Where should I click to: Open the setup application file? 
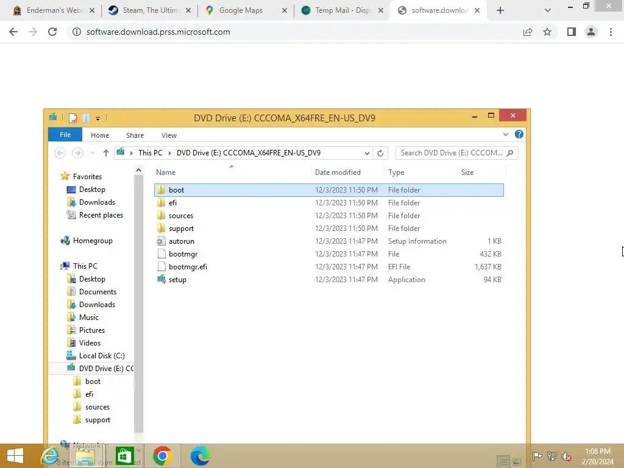[x=177, y=279]
